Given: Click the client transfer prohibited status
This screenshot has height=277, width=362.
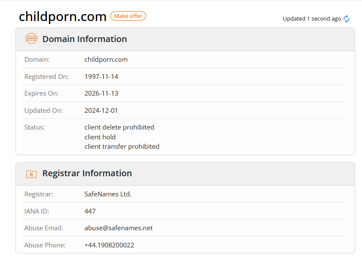Looking at the screenshot, I should coord(122,147).
